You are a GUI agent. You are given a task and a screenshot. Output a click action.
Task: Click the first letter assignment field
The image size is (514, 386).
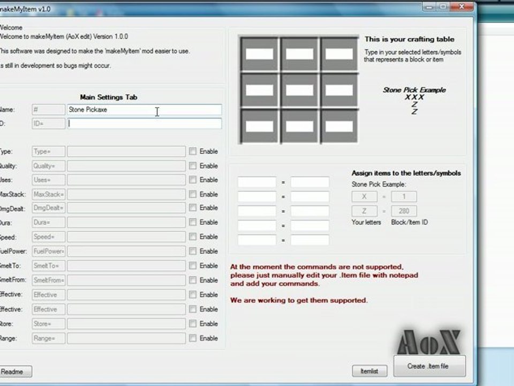(256, 182)
